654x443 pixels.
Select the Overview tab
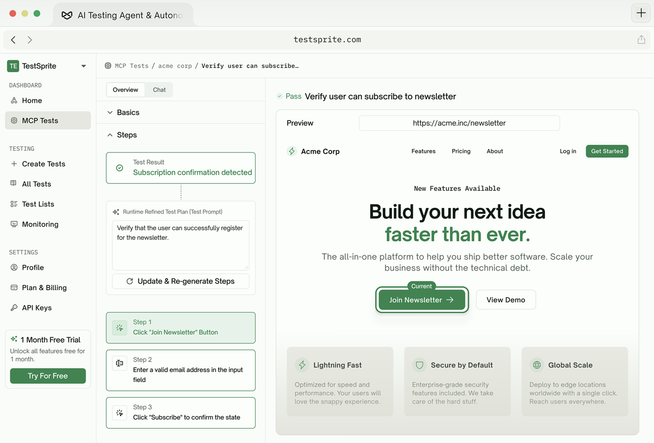point(125,90)
